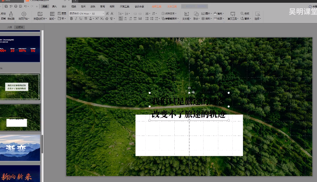Expand the Section (节) dropdown
317x182 pixels.
click(62, 19)
